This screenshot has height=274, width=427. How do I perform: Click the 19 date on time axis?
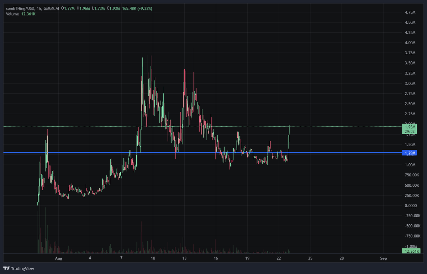[x=247, y=258]
